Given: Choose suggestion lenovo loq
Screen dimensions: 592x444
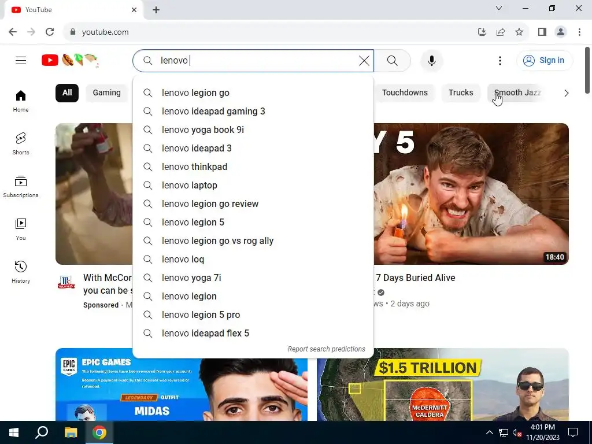Looking at the screenshot, I should coord(253,260).
